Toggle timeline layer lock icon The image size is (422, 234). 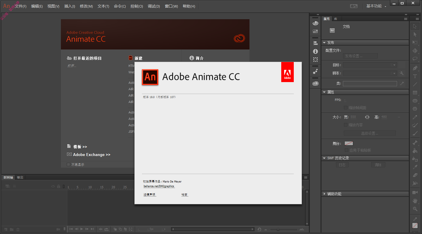tap(59, 186)
